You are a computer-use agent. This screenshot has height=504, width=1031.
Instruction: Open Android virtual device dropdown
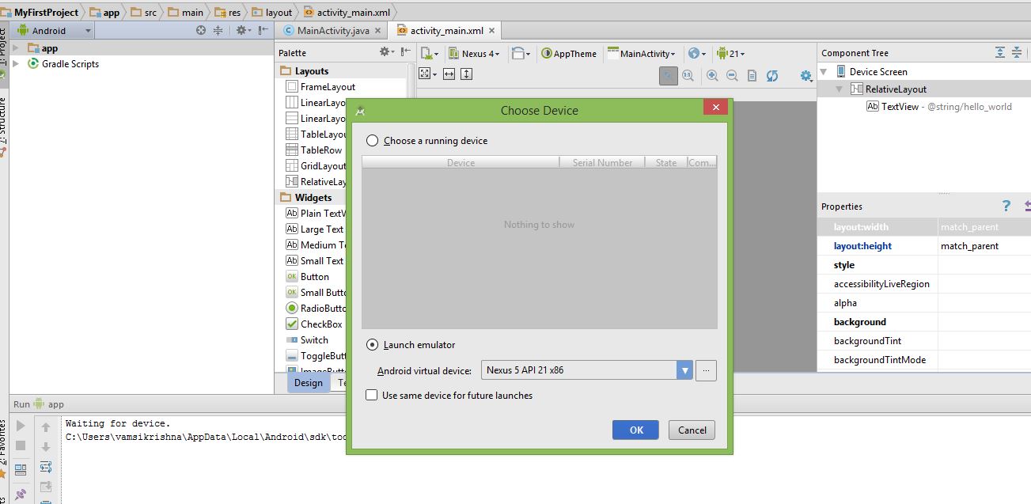pyautogui.click(x=684, y=369)
